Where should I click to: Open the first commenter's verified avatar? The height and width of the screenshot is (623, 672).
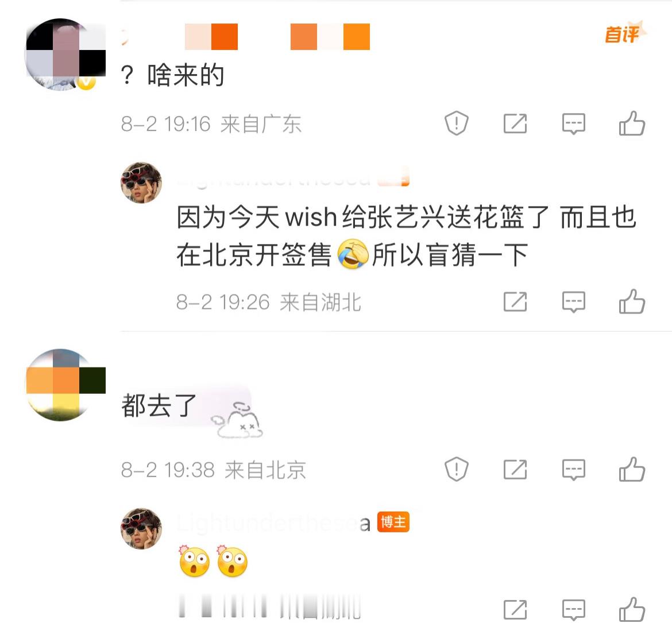point(65,55)
